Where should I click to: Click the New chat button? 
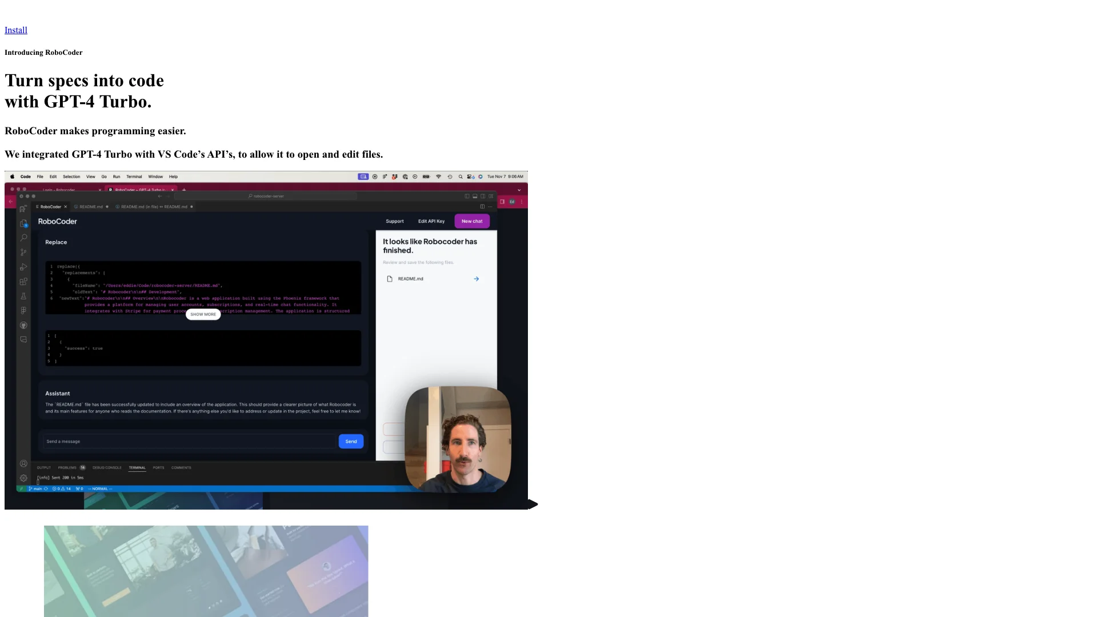tap(472, 221)
